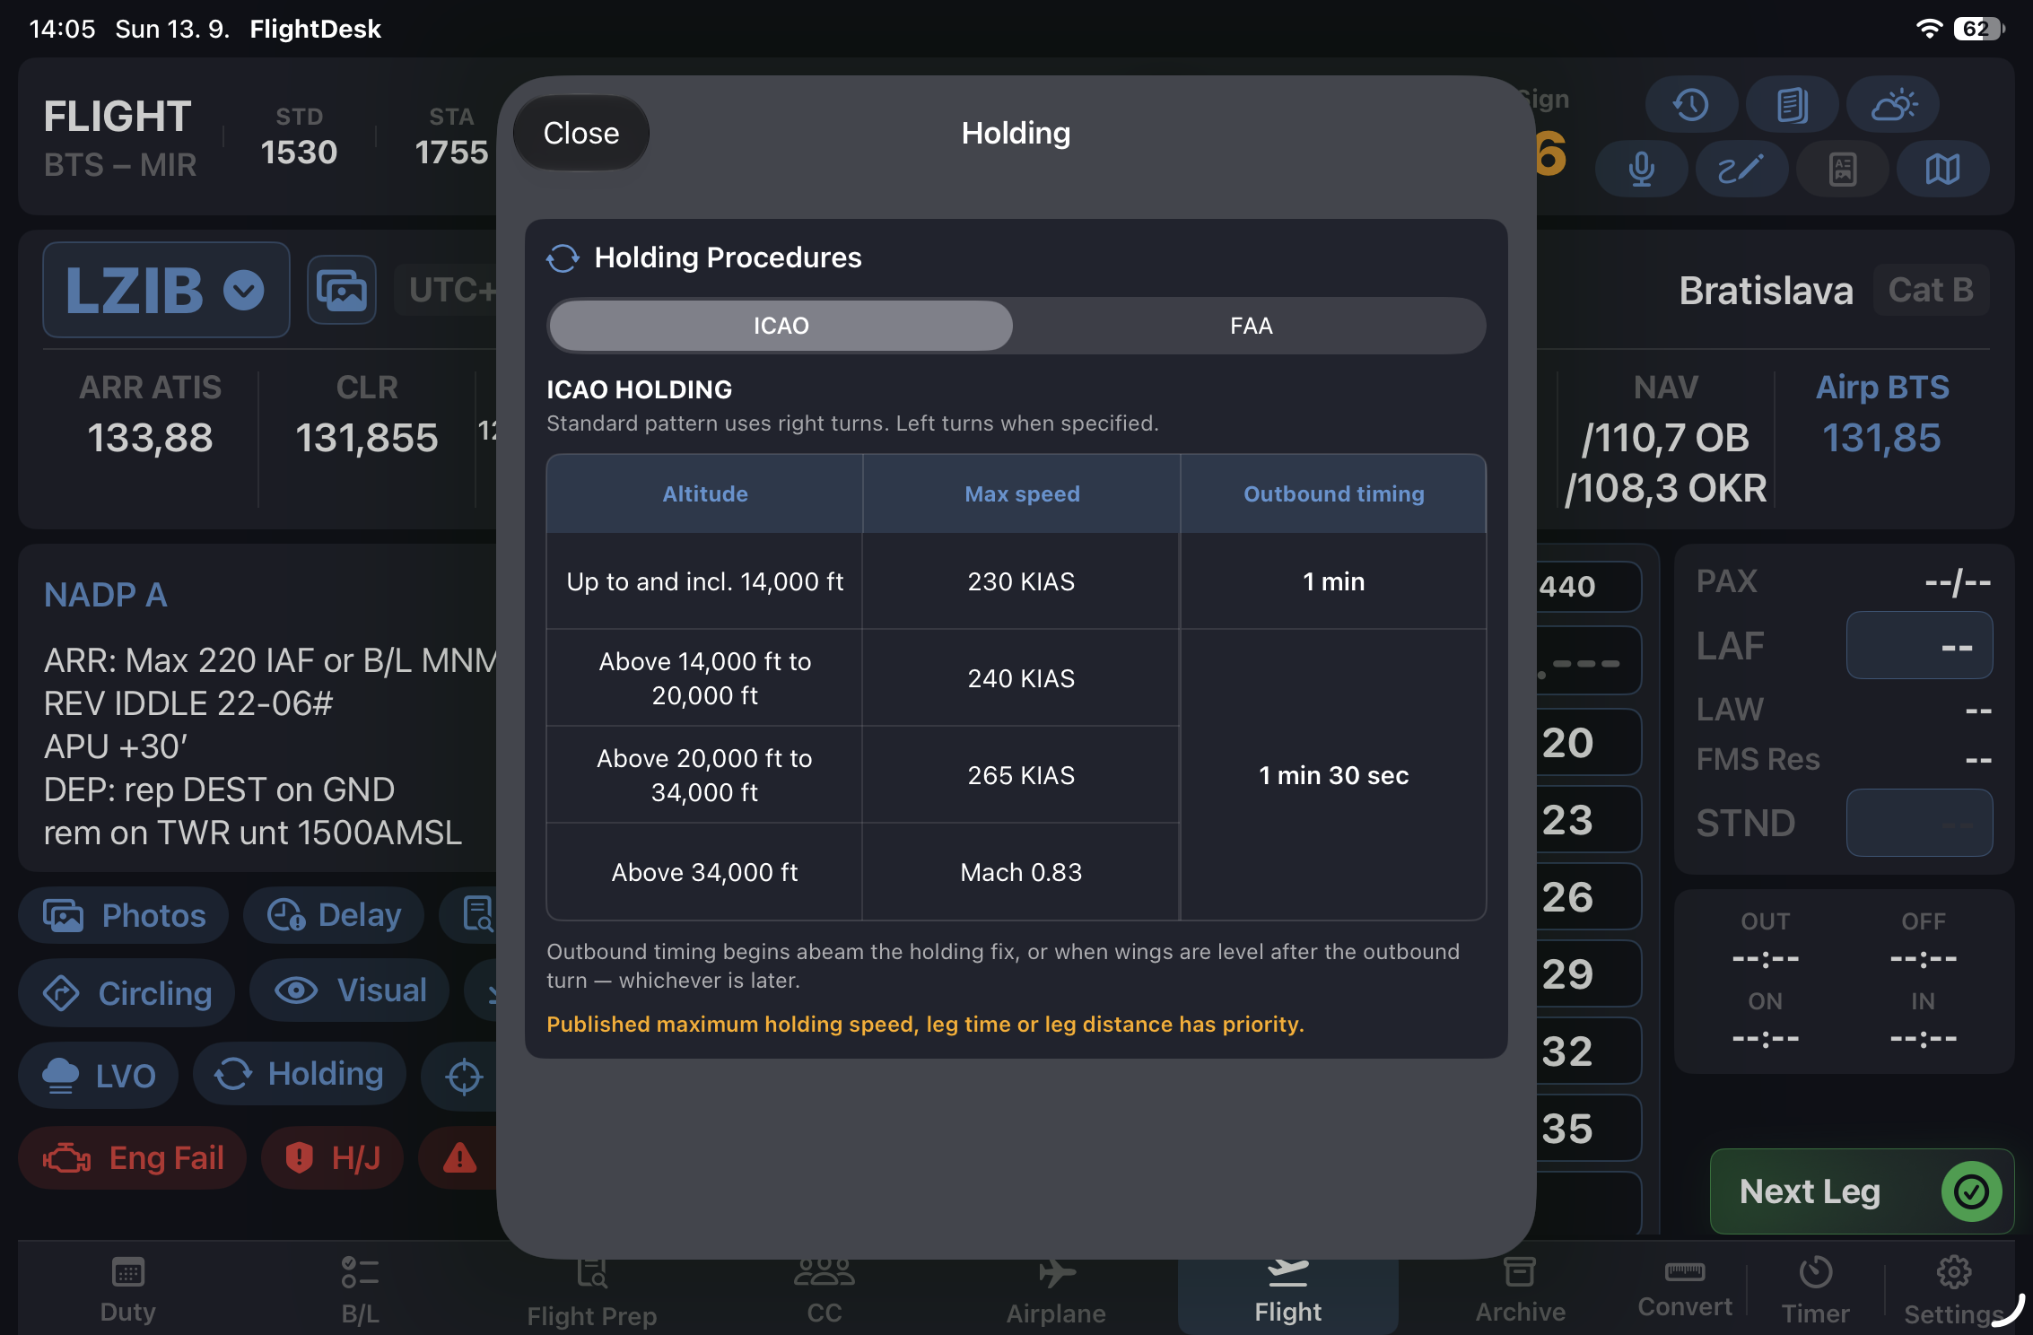The height and width of the screenshot is (1335, 2033).
Task: Open the Timer tool
Action: coord(1815,1291)
